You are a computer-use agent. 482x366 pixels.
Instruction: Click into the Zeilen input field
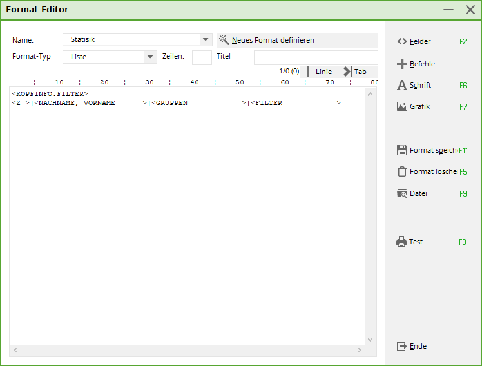(x=202, y=57)
